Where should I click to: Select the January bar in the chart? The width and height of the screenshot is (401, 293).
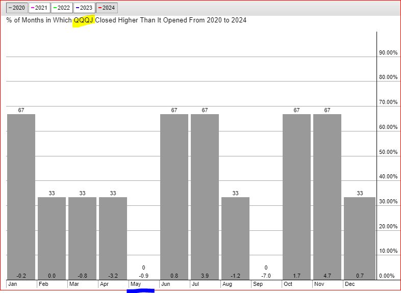click(21, 197)
